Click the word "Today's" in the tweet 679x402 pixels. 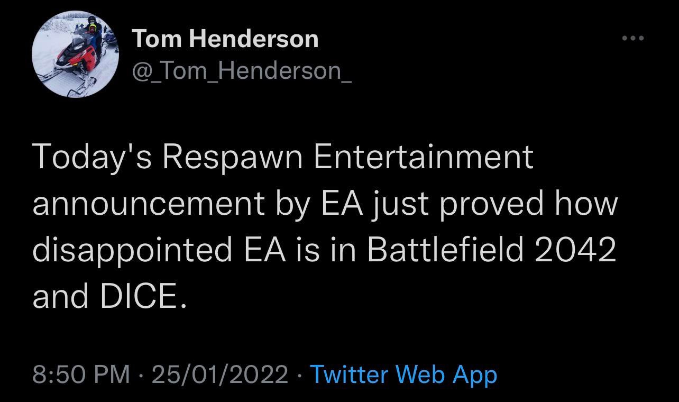point(93,158)
